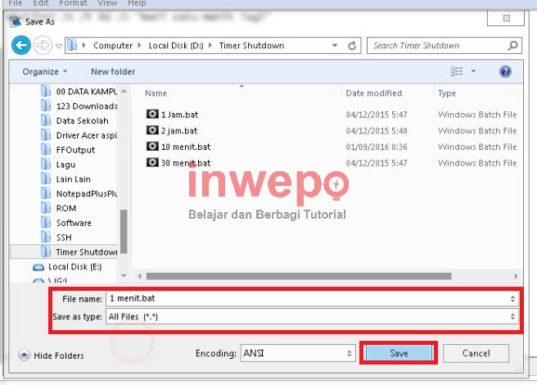Screen dimensions: 537x385
Task: Click the change view icon
Action: click(x=456, y=71)
